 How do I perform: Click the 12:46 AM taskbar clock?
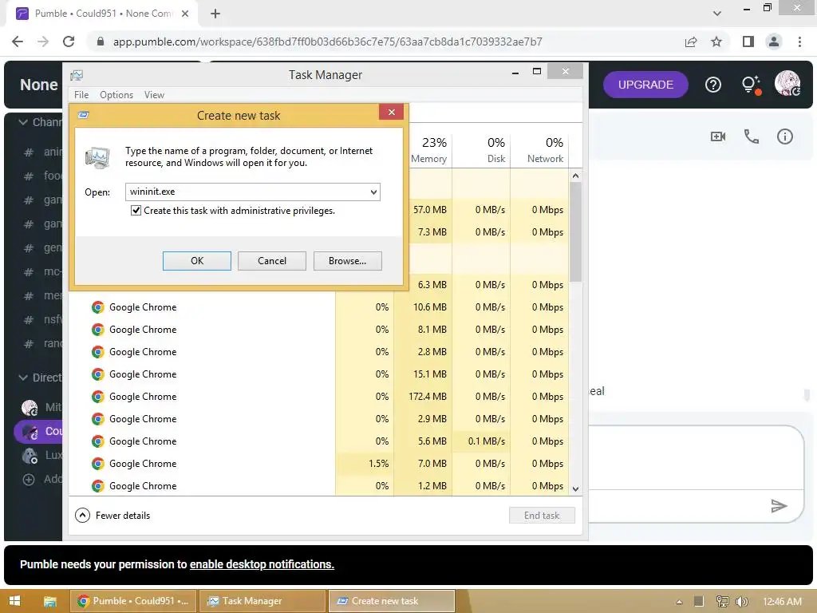click(x=782, y=602)
